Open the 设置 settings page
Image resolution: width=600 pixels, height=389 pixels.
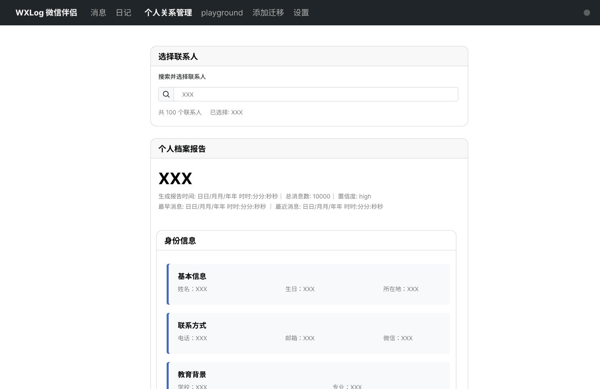click(x=301, y=13)
